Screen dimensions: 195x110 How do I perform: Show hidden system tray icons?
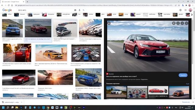click(157, 108)
